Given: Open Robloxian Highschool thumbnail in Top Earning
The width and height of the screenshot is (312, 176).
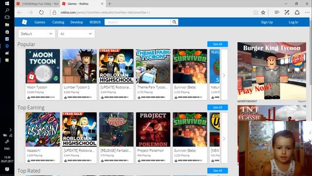Looking at the screenshot, I should (x=79, y=130).
